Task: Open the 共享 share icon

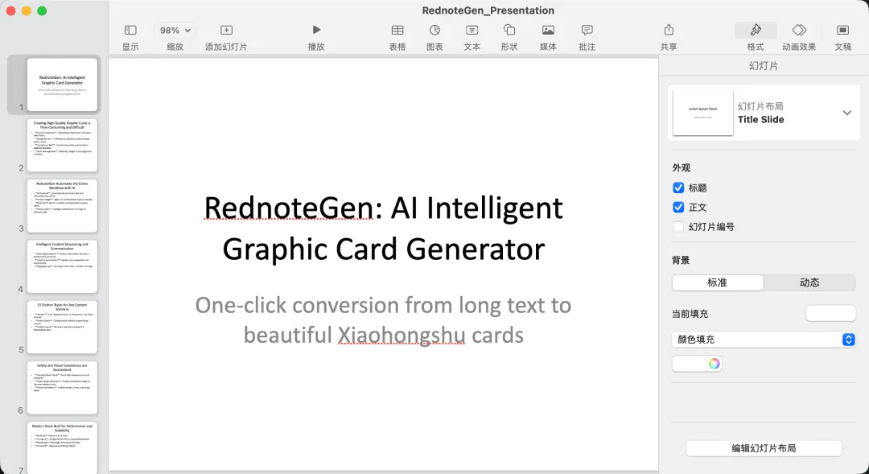Action: [669, 30]
